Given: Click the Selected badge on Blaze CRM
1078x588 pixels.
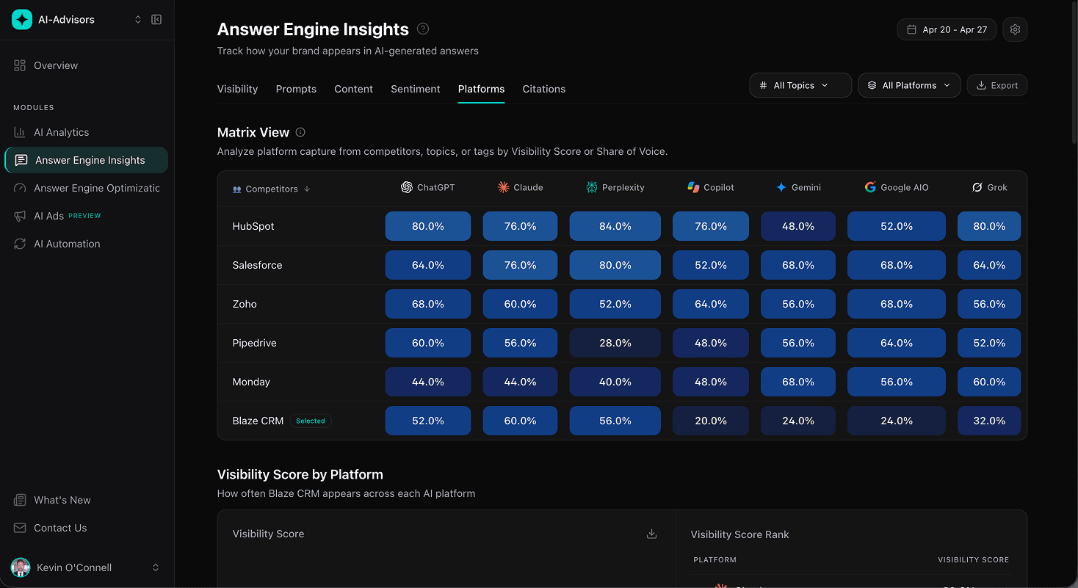Looking at the screenshot, I should [x=311, y=421].
